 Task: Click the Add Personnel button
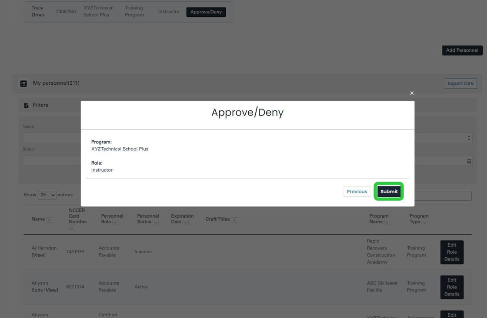[x=462, y=50]
